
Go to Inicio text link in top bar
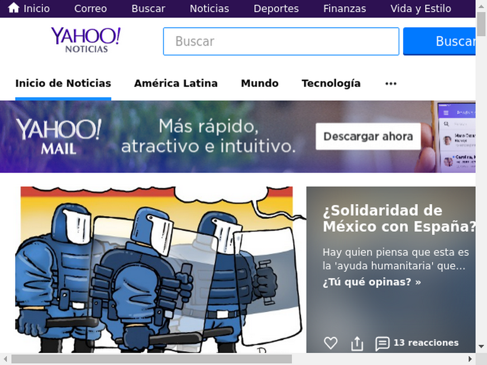pyautogui.click(x=37, y=9)
